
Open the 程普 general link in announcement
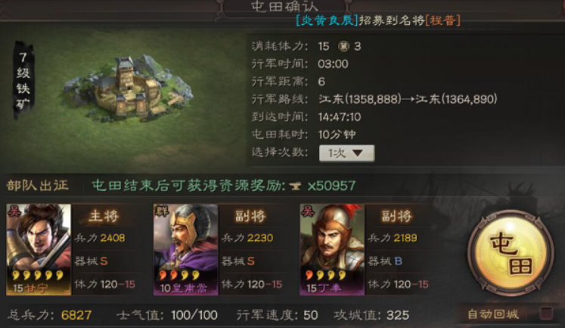coord(442,20)
